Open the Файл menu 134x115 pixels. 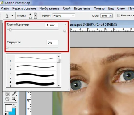click(x=5, y=8)
